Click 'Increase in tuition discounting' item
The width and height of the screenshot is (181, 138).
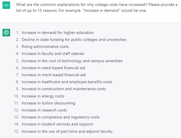point(48,103)
